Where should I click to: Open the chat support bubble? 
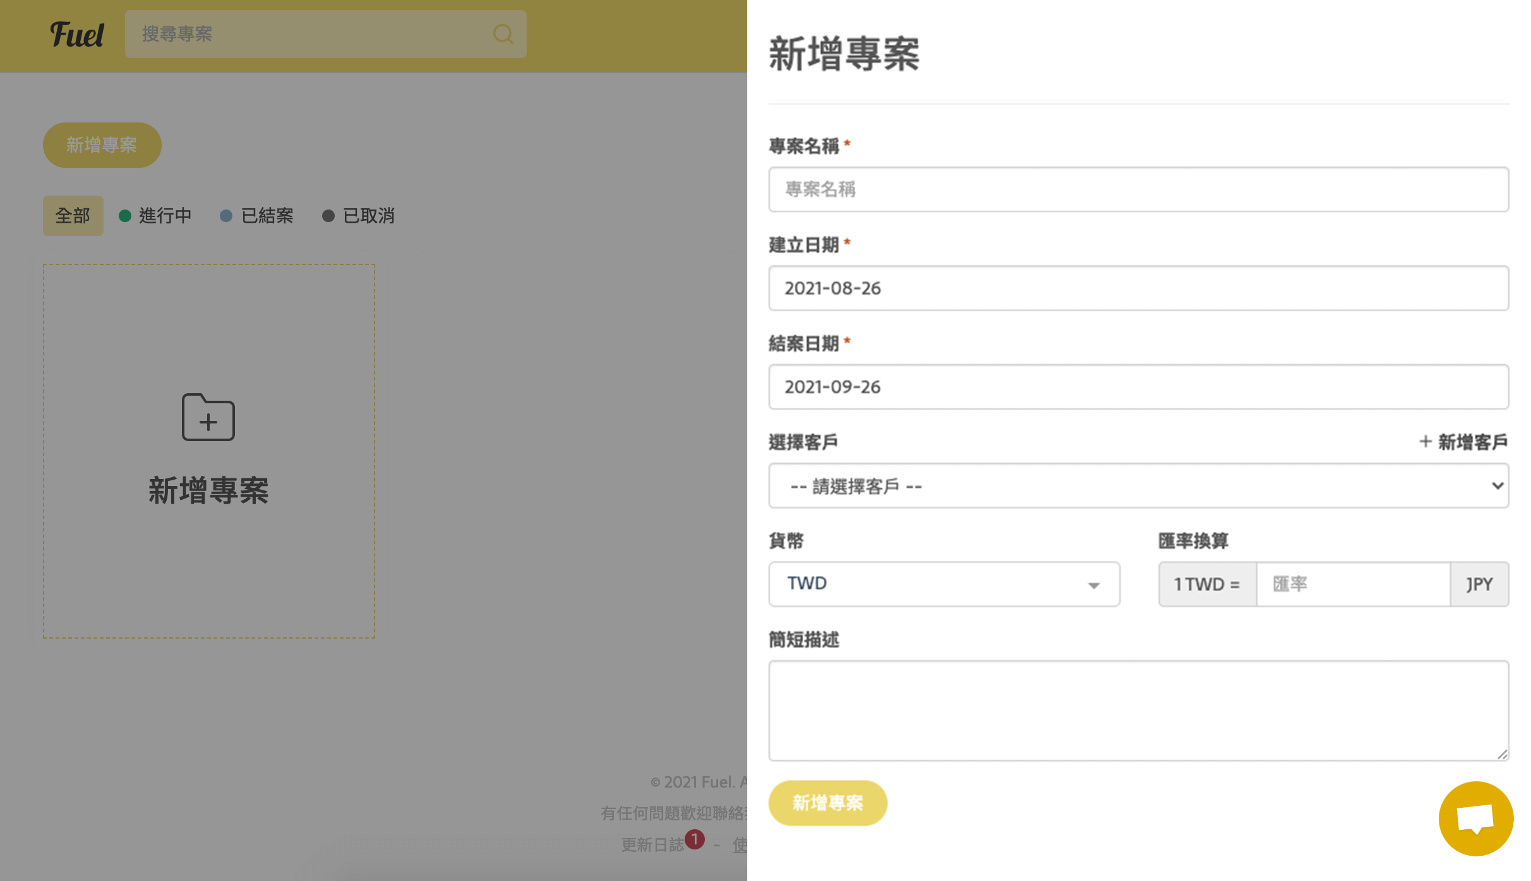(x=1476, y=819)
